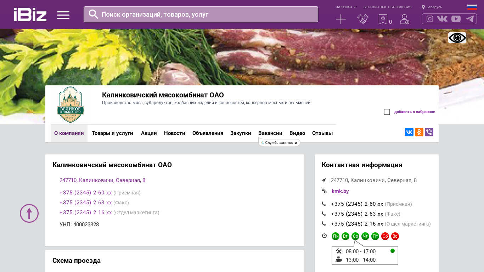This screenshot has width=484, height=272.
Task: Click phone icon beside Отдел маркетинга in contacts
Action: 324,224
